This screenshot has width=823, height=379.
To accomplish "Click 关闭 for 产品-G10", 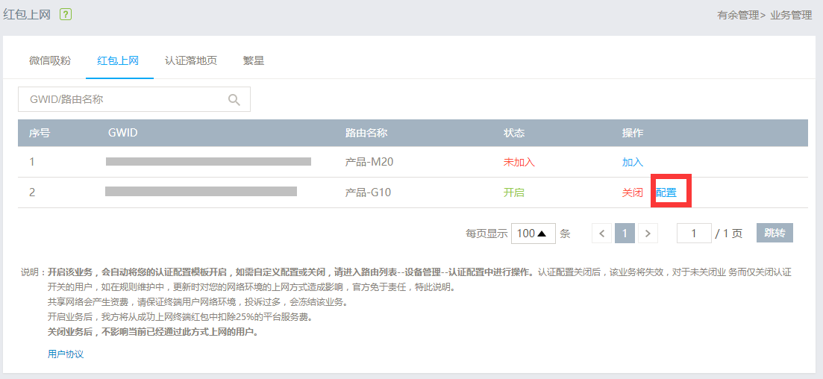I will coord(633,192).
